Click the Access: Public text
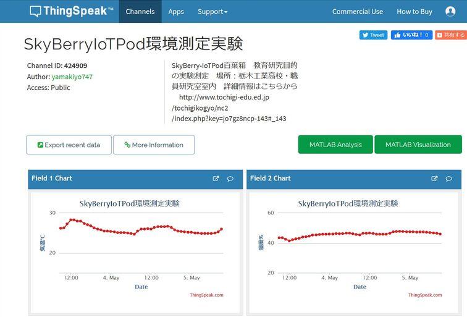Viewport: 467px width, 317px height. (x=49, y=88)
